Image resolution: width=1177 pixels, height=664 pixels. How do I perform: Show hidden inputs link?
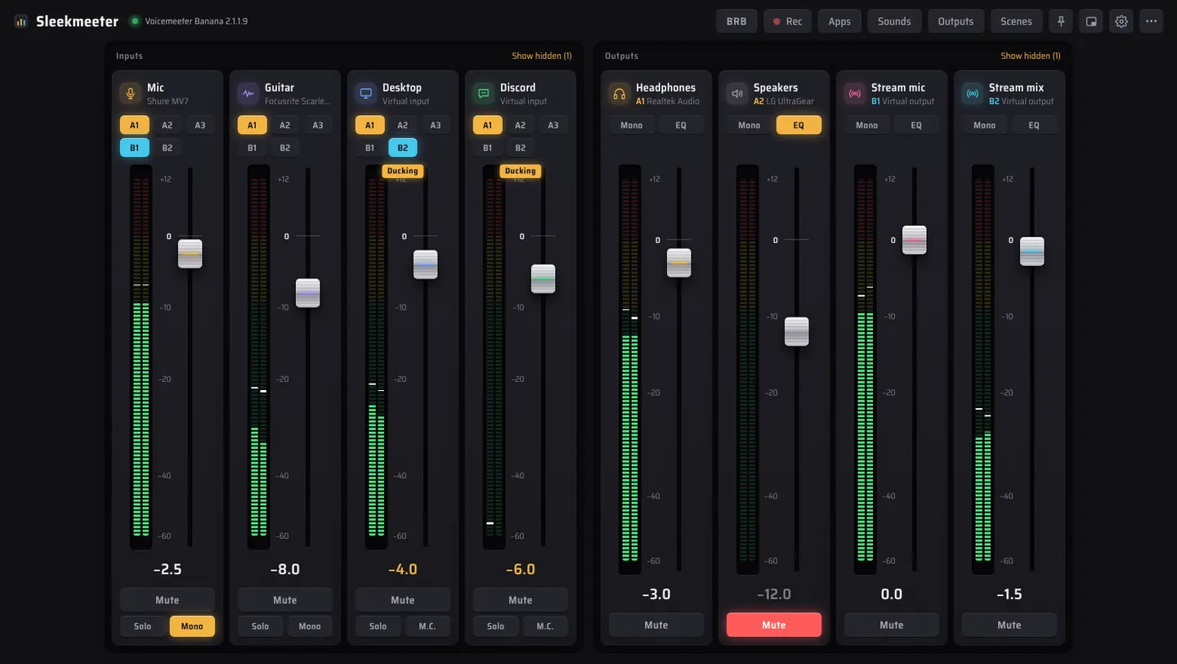(x=542, y=56)
